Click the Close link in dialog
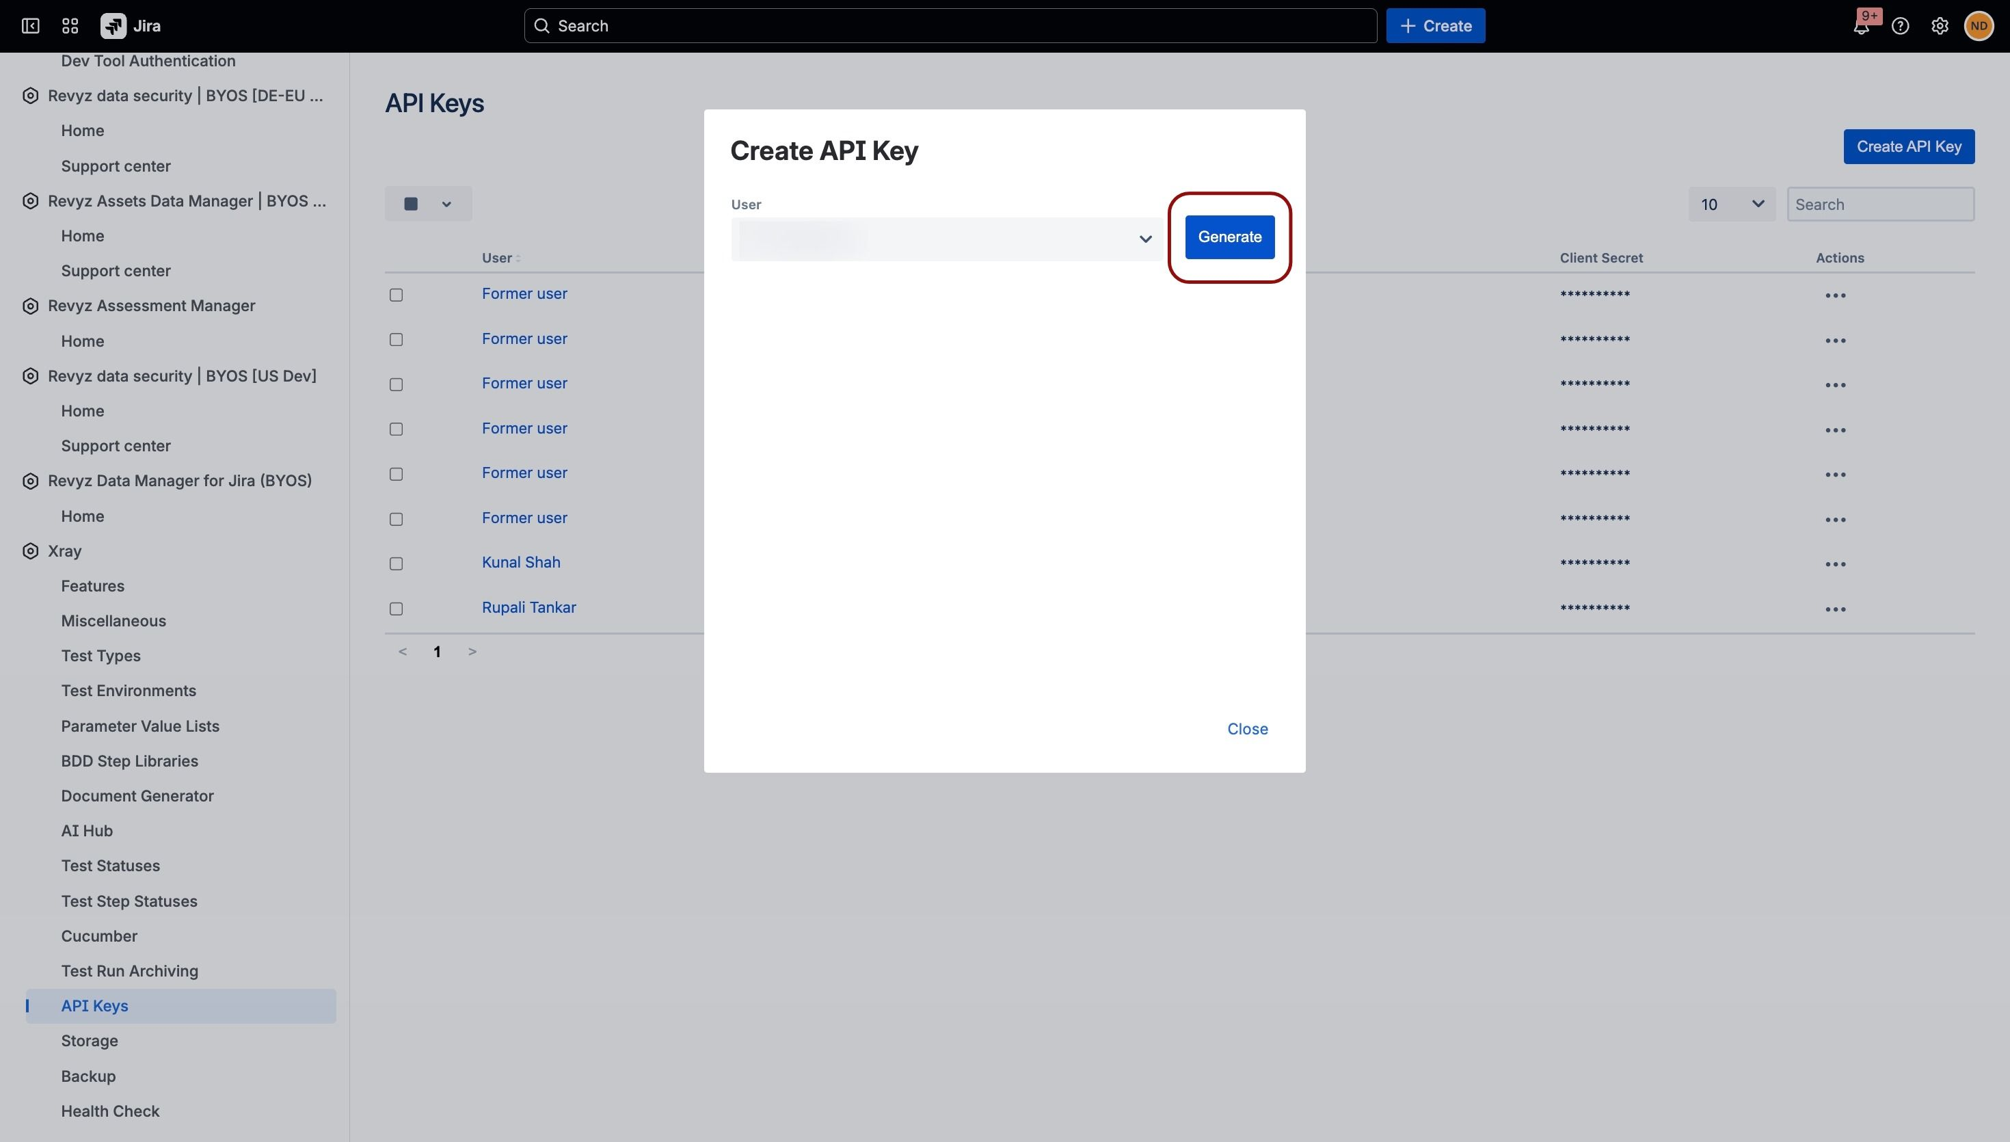 pos(1247,729)
